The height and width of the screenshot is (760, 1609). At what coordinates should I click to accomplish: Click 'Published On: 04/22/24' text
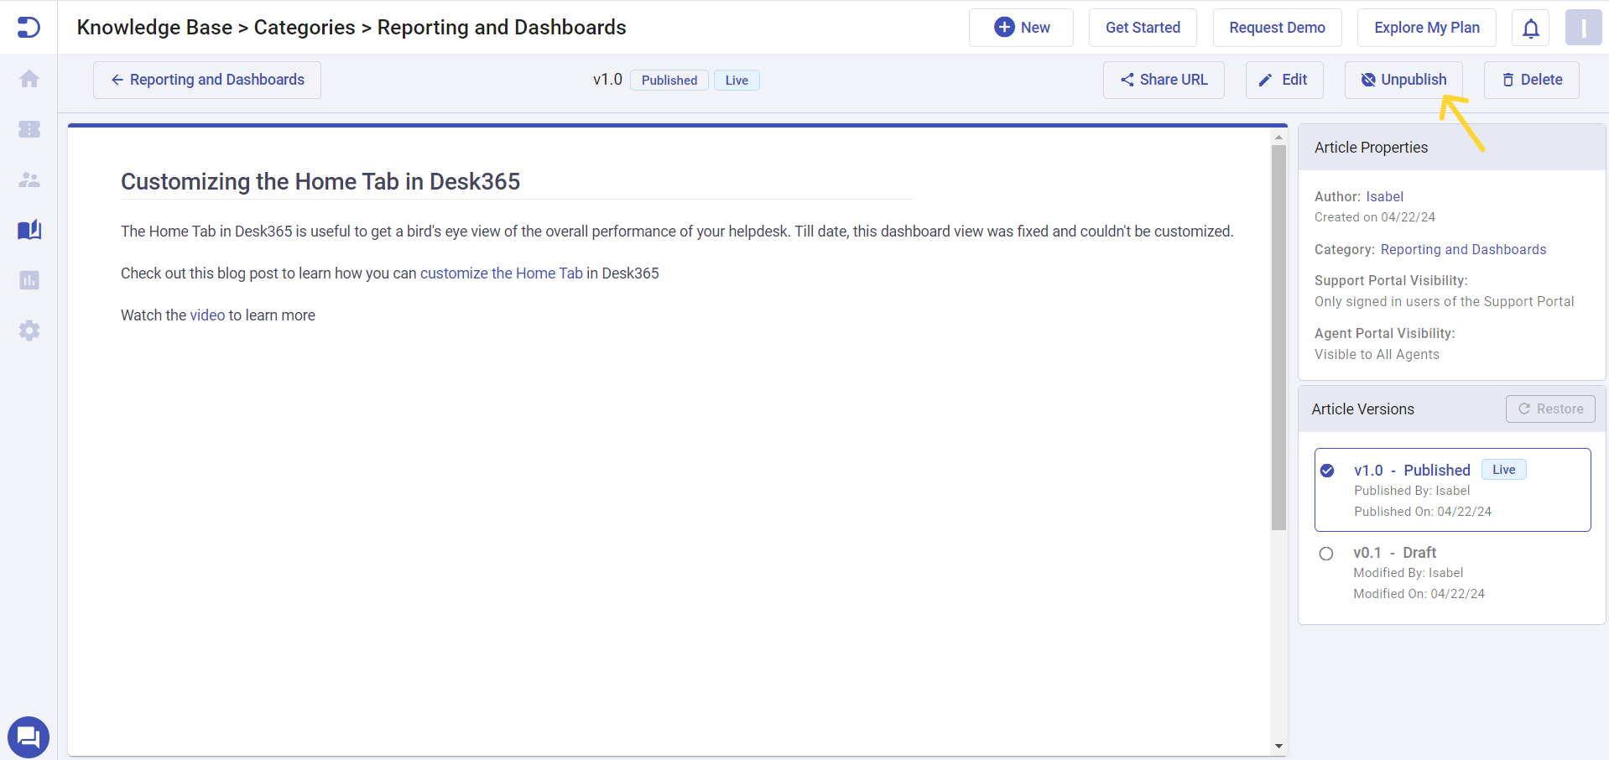tap(1423, 512)
